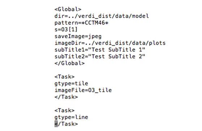Click the closing </Global> tag
202x131 pixels.
pyautogui.click(x=70, y=63)
